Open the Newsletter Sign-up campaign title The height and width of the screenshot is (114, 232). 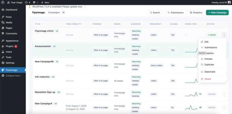point(45,92)
